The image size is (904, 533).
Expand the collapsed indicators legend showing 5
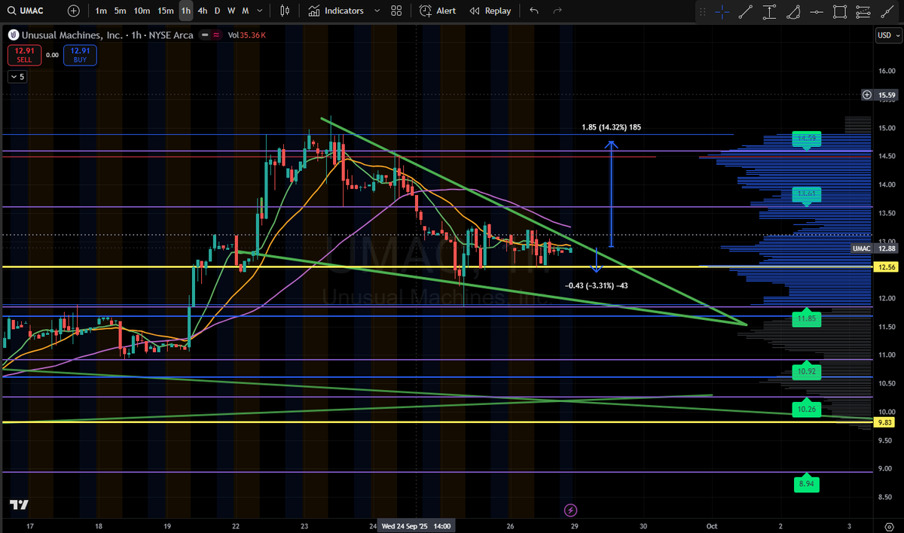[17, 77]
